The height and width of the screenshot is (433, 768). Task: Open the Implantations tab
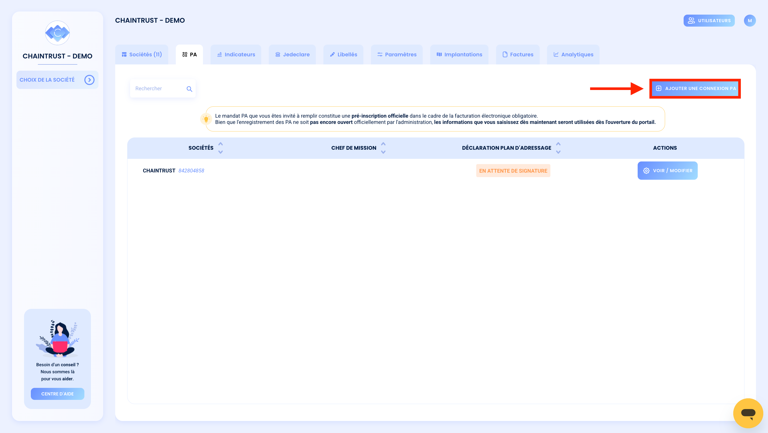click(x=459, y=55)
